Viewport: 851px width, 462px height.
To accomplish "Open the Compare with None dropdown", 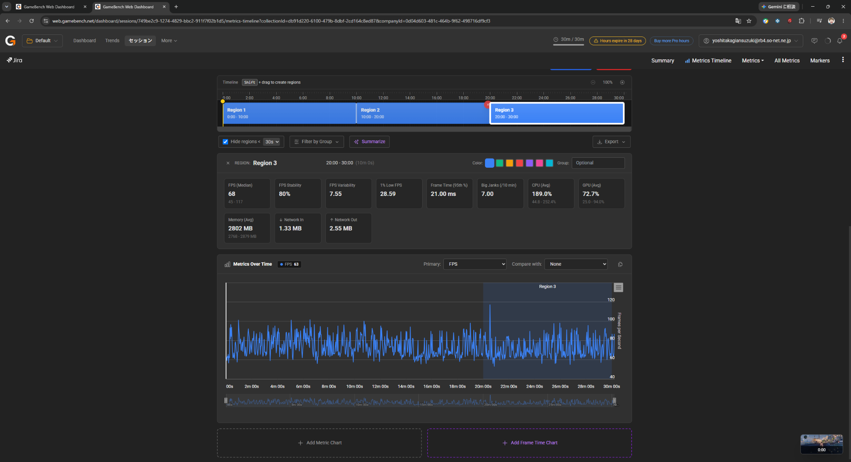I will click(x=576, y=264).
